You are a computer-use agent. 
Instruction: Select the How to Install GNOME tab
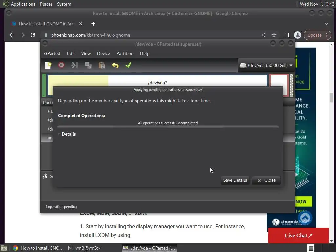pyautogui.click(x=47, y=24)
